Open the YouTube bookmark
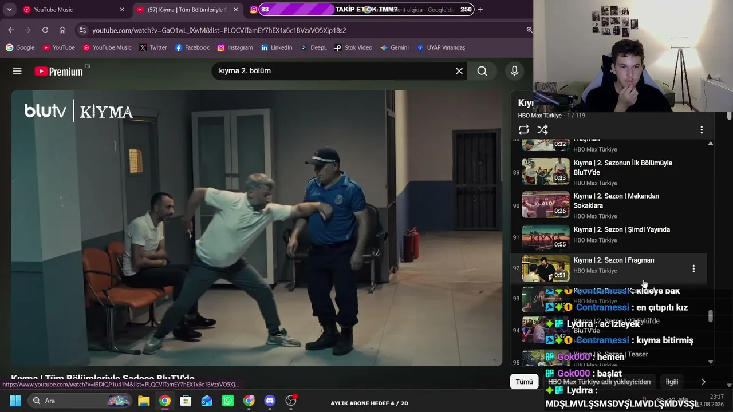Image resolution: width=733 pixels, height=412 pixels. coord(58,47)
